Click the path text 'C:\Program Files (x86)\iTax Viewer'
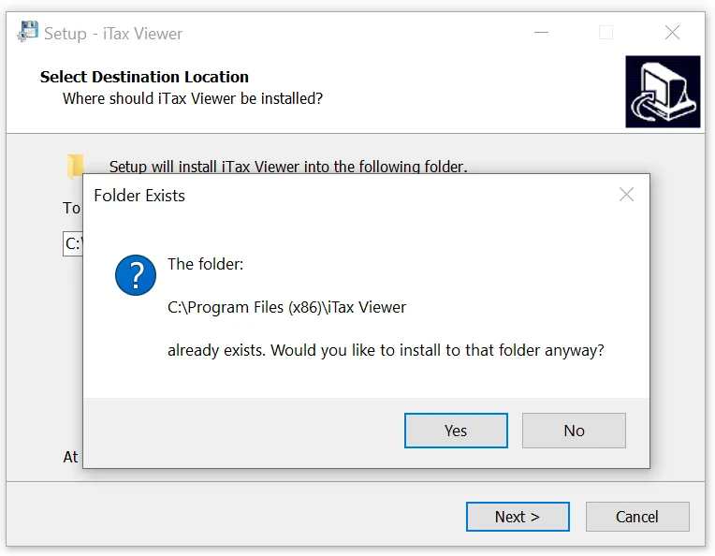The image size is (715, 556). [286, 307]
